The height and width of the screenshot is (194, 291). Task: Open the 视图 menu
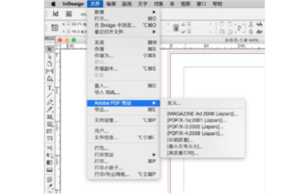(186, 4)
